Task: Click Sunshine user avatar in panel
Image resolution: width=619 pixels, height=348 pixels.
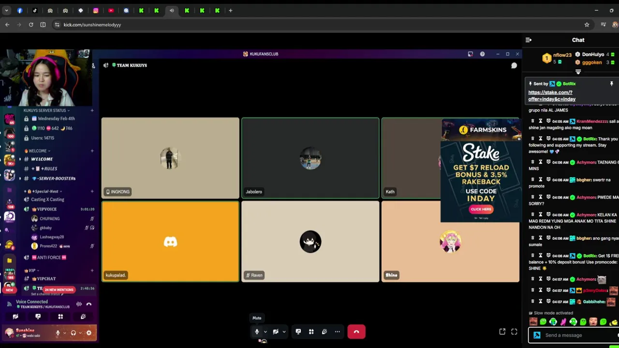Action: (x=9, y=333)
